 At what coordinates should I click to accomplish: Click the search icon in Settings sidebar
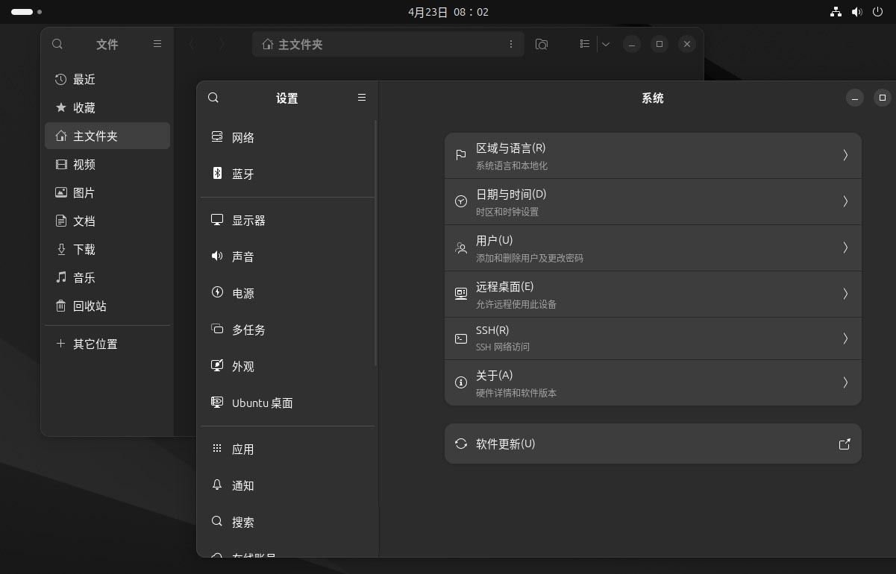click(213, 98)
